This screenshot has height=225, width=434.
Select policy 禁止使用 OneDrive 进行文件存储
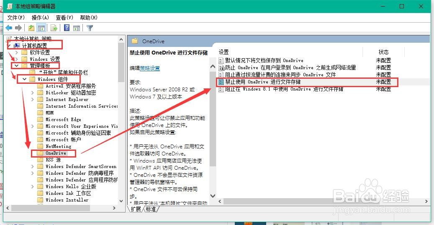coord(263,82)
